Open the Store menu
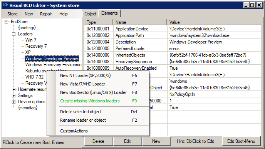The height and width of the screenshot is (149, 265). 12,14
